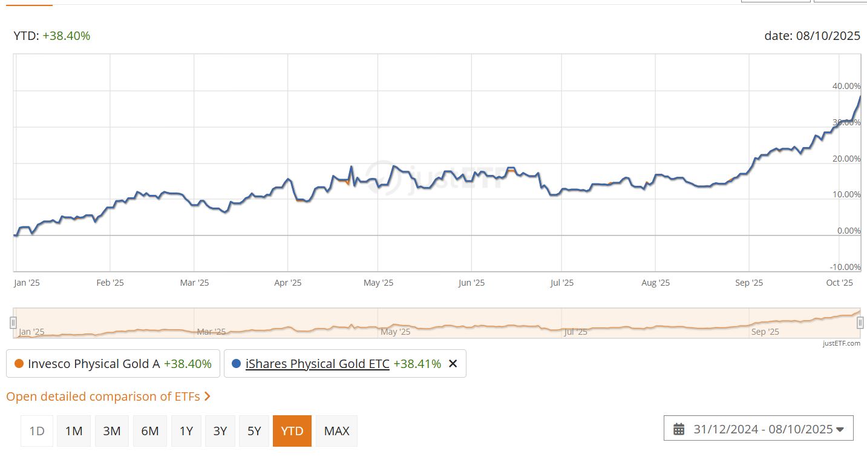Show the MAX time range
The height and width of the screenshot is (457, 867).
(x=336, y=431)
